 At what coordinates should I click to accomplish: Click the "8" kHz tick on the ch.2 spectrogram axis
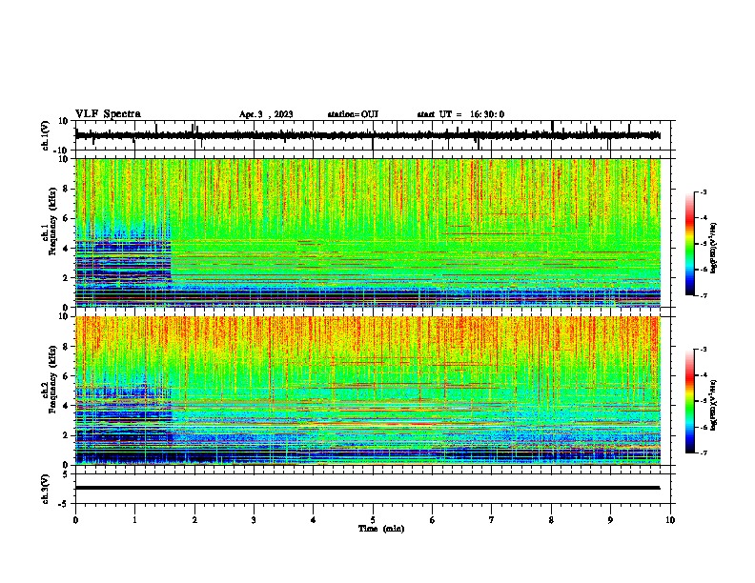click(x=67, y=347)
